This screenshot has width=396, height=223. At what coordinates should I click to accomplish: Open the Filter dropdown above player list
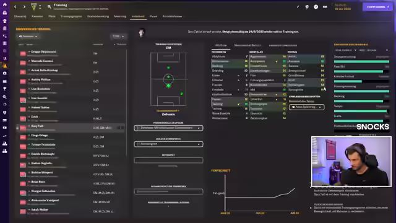pos(118,37)
